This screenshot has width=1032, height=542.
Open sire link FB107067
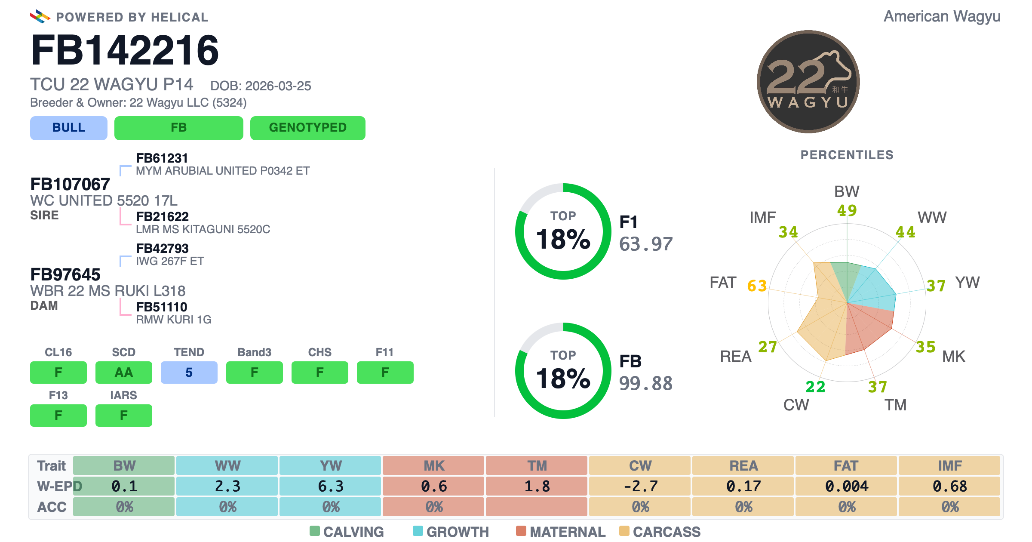tap(70, 184)
